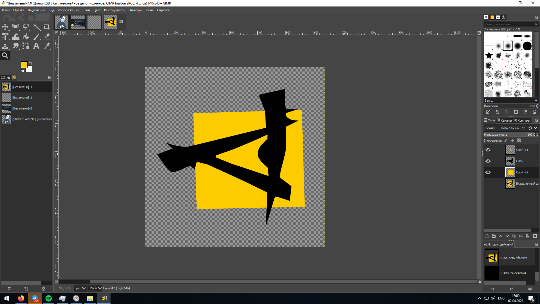Viewport: 540px width, 304px height.
Task: Pick the Color Picker eyedropper tool
Action: 47,46
